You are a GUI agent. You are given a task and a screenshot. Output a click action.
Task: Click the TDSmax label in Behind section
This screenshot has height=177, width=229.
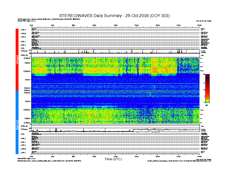[24, 129]
